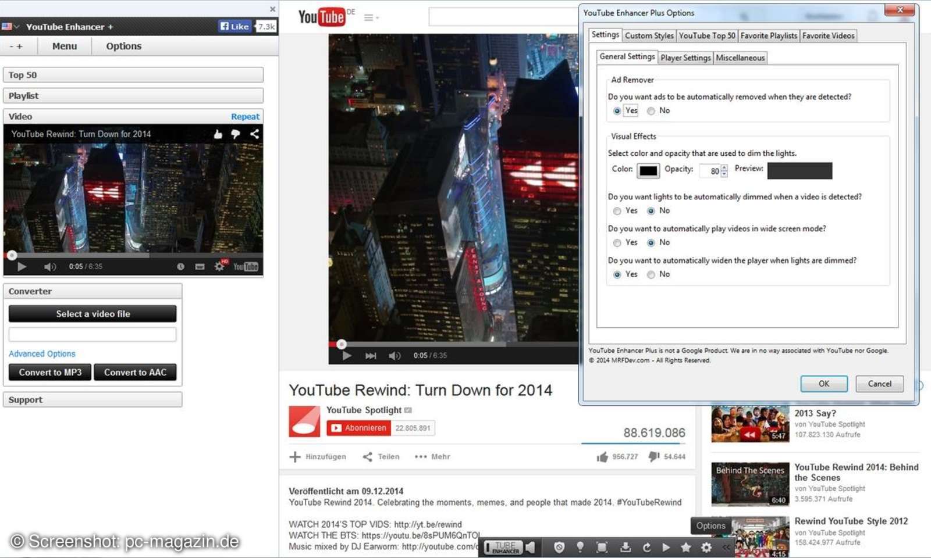Open the Player Settings tab
Viewport: 931px width, 558px height.
point(685,58)
